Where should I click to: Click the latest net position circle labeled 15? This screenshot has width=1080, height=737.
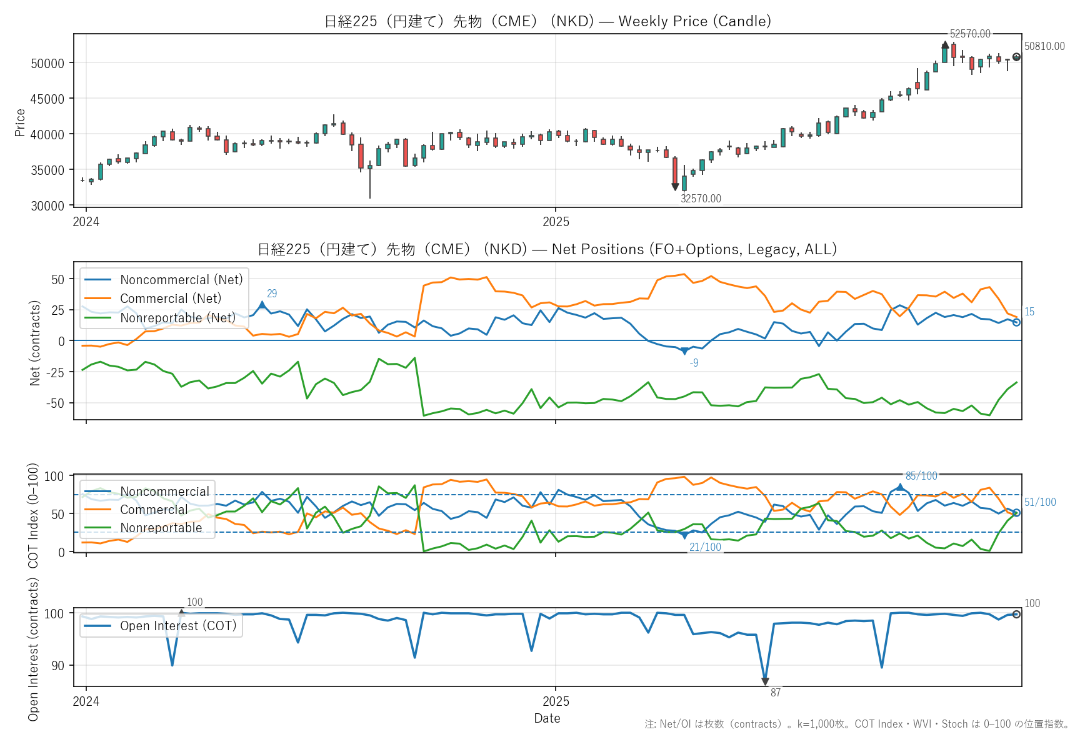1016,322
